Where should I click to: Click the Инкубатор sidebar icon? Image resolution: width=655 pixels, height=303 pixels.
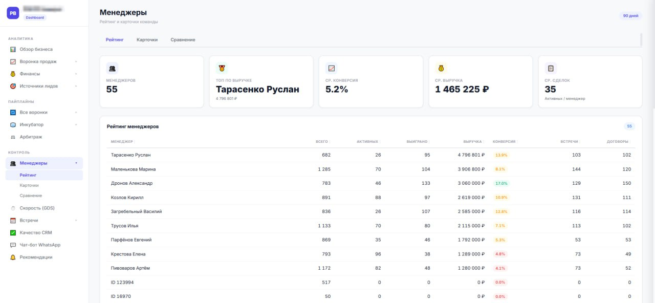[x=13, y=124]
